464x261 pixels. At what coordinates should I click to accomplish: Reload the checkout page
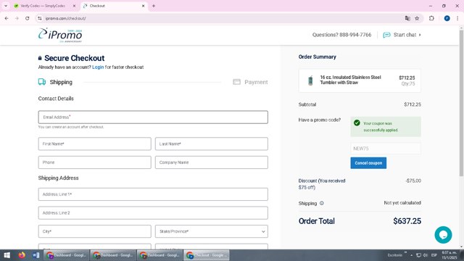click(28, 18)
